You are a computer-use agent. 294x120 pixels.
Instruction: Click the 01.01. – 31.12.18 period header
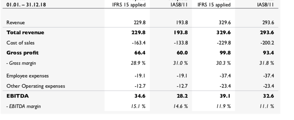point(26,5)
